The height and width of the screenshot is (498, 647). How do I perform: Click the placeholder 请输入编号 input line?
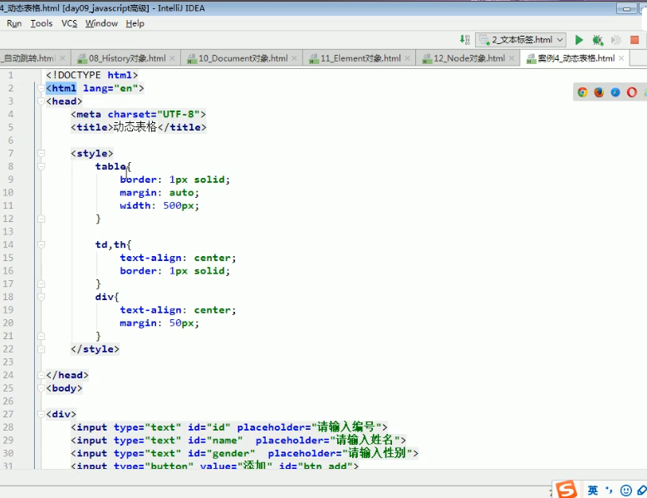coord(229,427)
